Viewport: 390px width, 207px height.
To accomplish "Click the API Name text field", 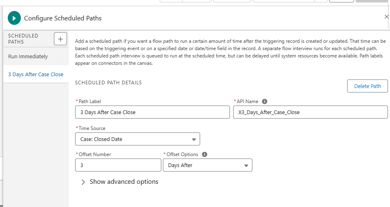I will point(310,112).
